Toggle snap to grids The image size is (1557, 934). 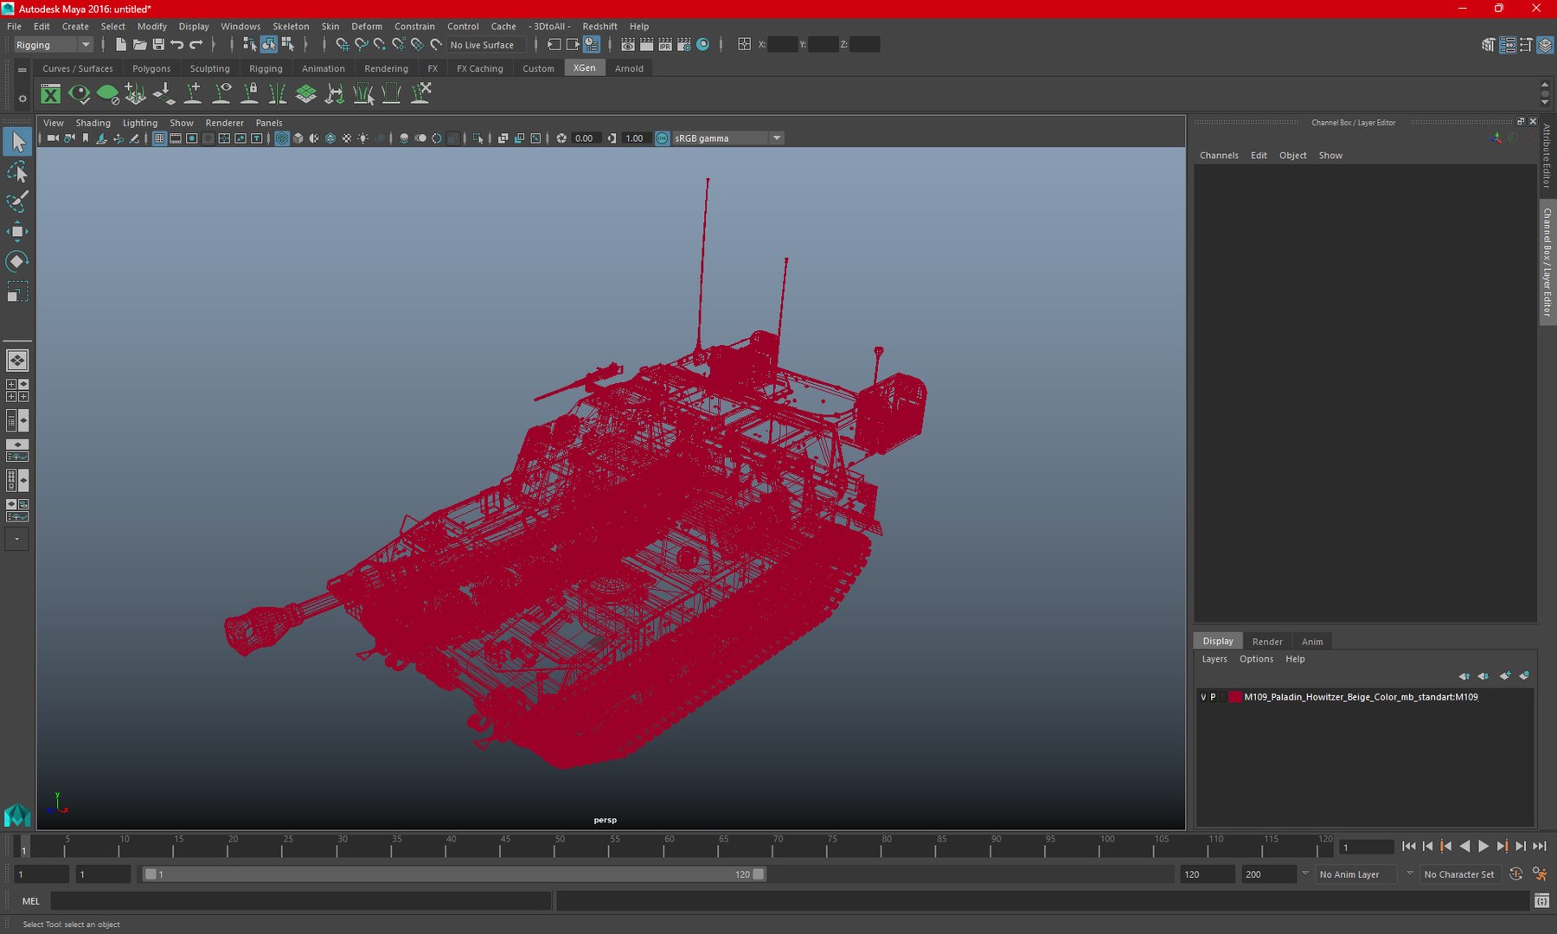[x=342, y=44]
